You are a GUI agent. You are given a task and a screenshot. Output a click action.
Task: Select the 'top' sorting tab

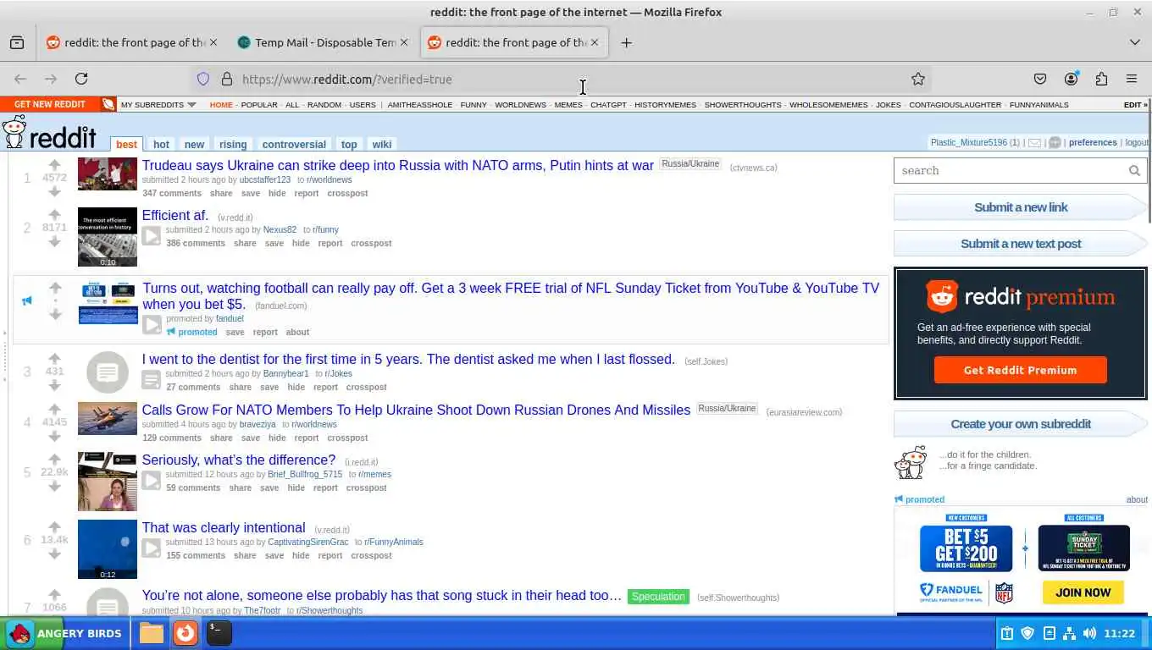coord(349,144)
